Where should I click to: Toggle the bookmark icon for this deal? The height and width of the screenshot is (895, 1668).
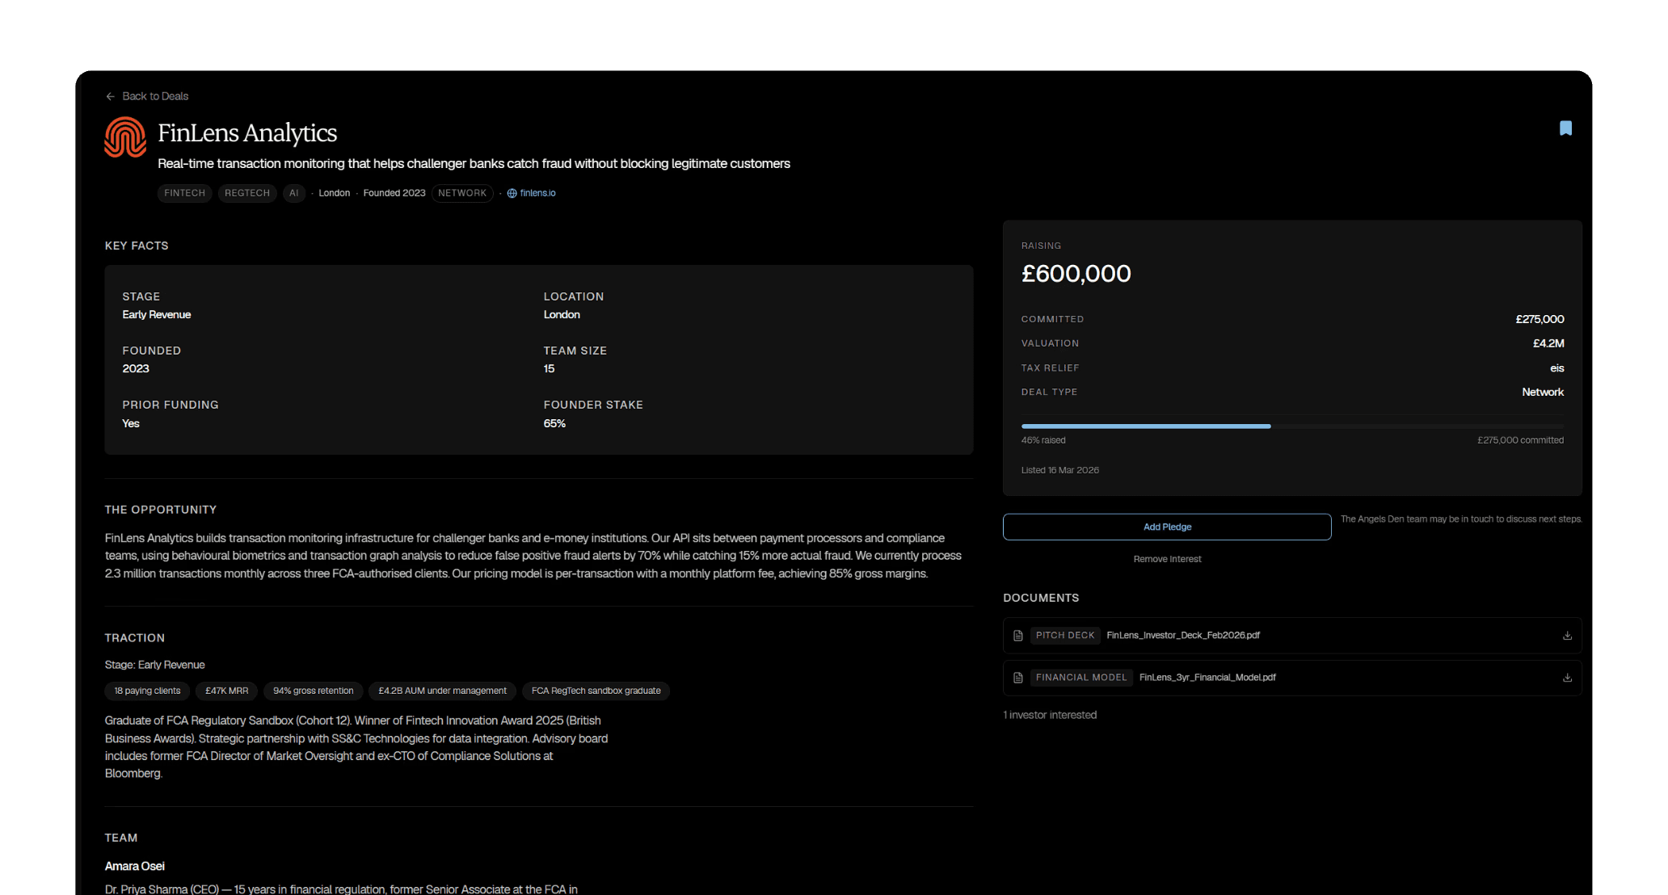click(1565, 128)
